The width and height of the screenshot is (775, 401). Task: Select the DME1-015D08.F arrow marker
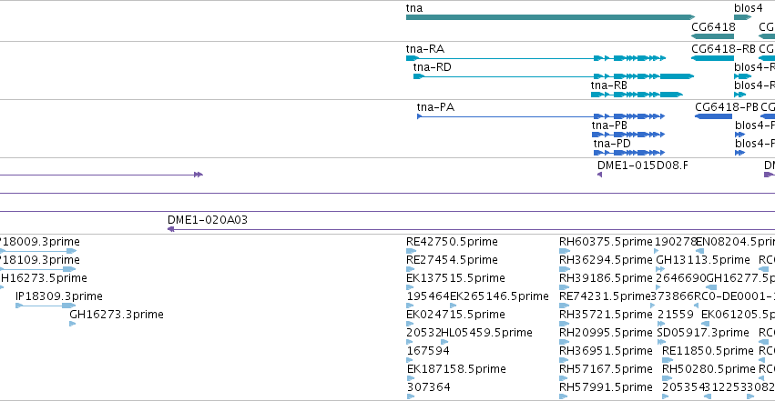point(599,175)
